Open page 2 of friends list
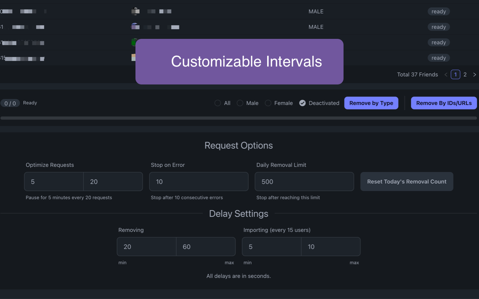Screen dimensions: 479x299 tap(465, 74)
